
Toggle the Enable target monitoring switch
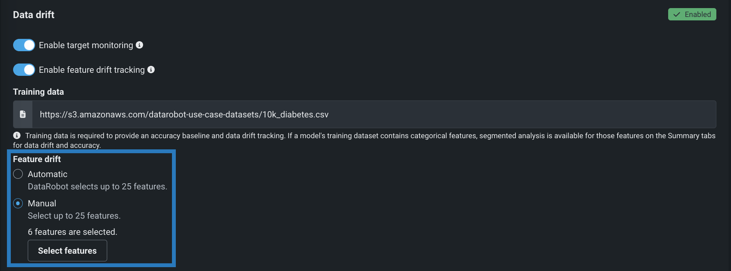[24, 45]
